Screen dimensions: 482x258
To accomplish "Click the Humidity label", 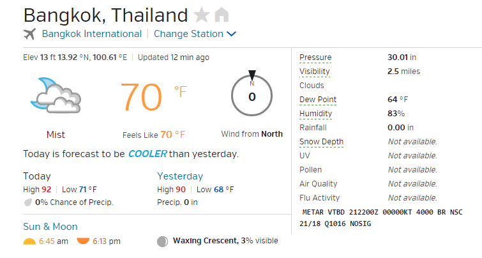I will click(x=316, y=114).
